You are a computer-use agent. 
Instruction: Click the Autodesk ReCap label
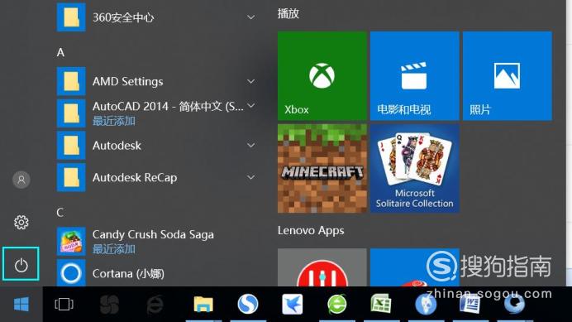[135, 178]
